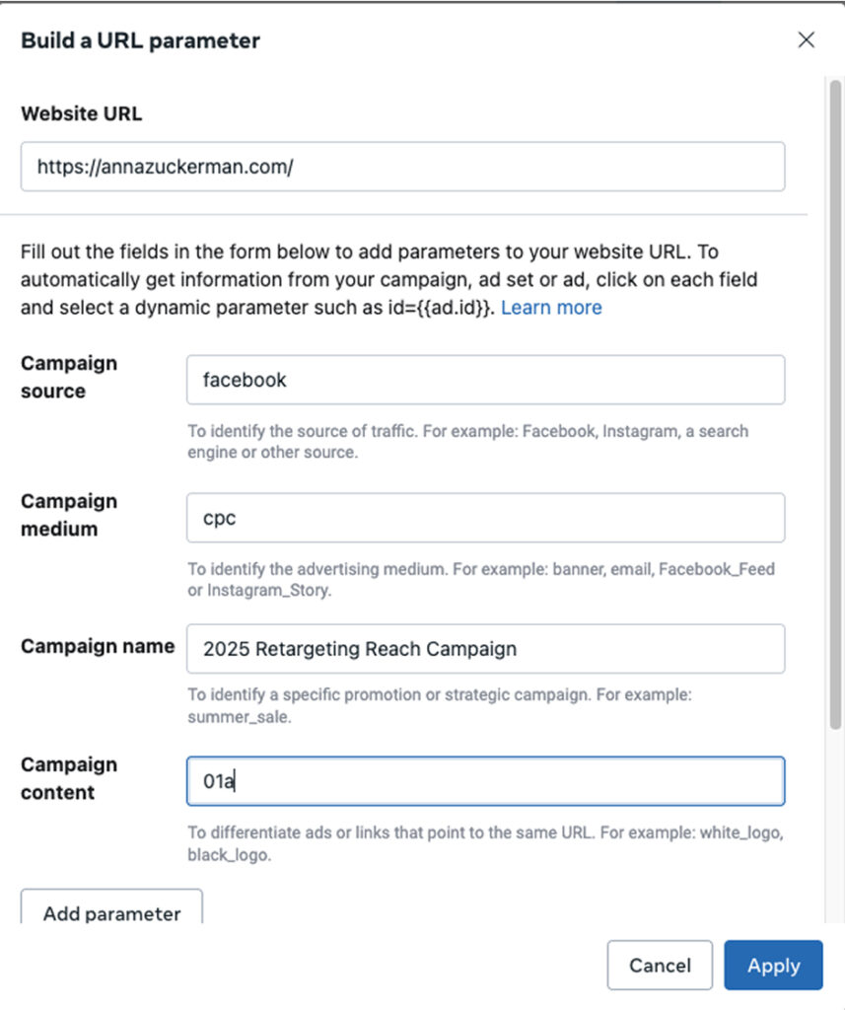Click the Website URL input field
This screenshot has height=1010, width=845.
[402, 167]
